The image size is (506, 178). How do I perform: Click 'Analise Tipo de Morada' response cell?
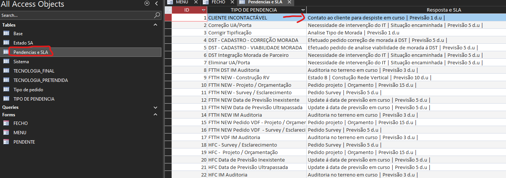click(x=406, y=33)
